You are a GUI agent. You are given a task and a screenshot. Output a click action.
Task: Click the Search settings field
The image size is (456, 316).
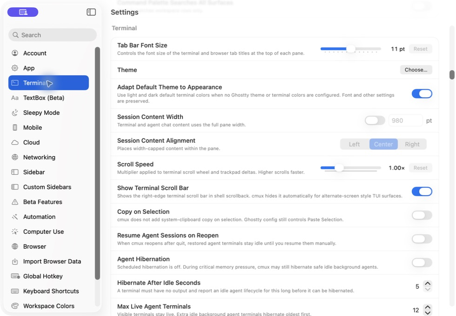point(52,35)
